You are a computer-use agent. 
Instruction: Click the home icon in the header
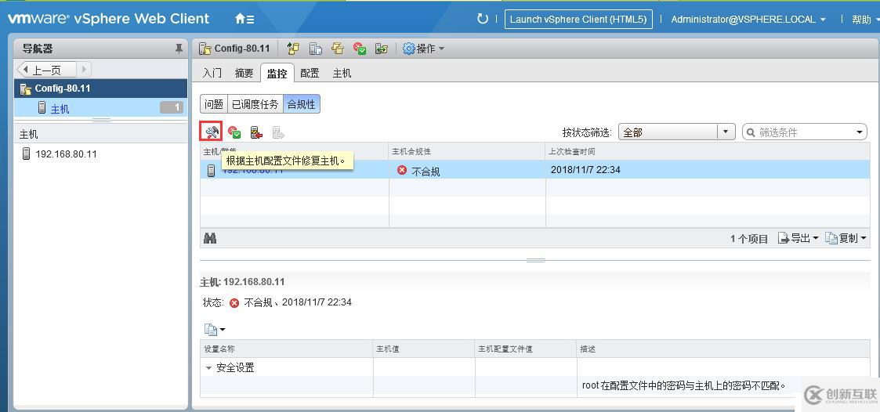pyautogui.click(x=241, y=19)
